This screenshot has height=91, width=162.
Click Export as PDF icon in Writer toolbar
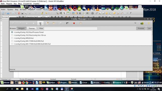tap(19, 13)
